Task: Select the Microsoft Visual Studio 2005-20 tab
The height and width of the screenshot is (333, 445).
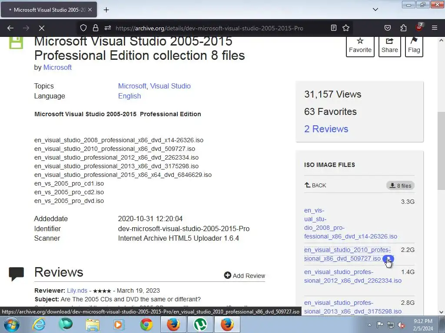Action: 49,10
